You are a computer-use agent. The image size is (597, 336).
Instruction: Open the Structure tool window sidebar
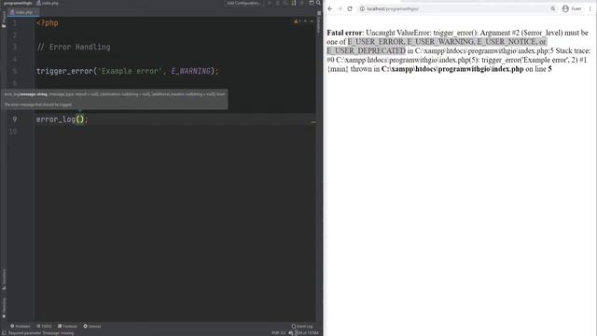[4, 279]
